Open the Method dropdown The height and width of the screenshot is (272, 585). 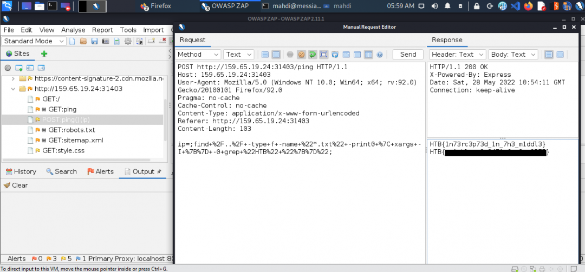coord(198,55)
